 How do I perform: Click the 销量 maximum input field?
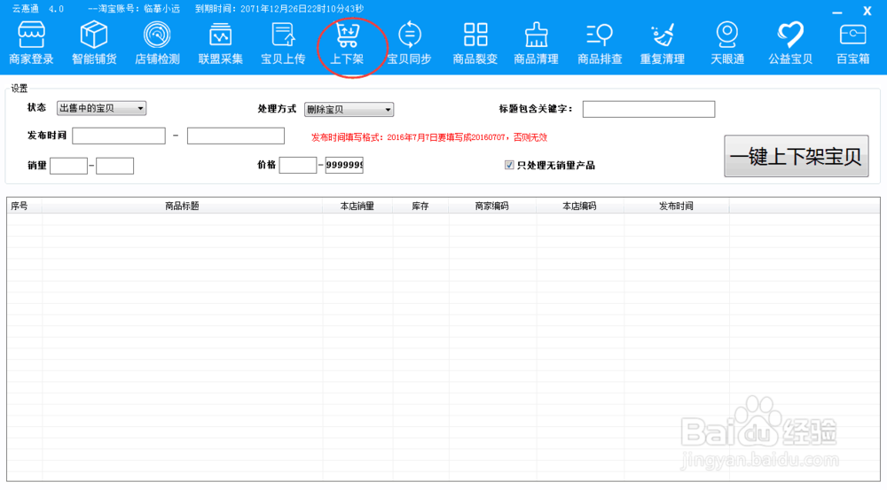(x=114, y=166)
